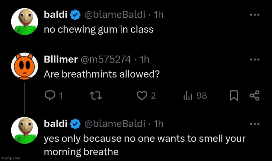This screenshot has width=272, height=161.
Task: Open the 'no chewing gum in class' tweet text
Action: click(x=99, y=30)
